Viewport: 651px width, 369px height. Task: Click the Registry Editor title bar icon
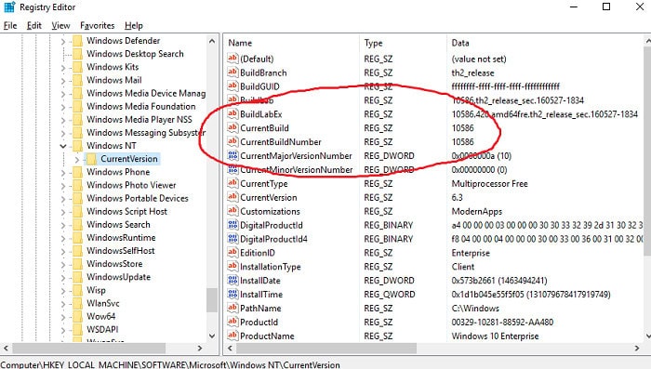tap(9, 7)
